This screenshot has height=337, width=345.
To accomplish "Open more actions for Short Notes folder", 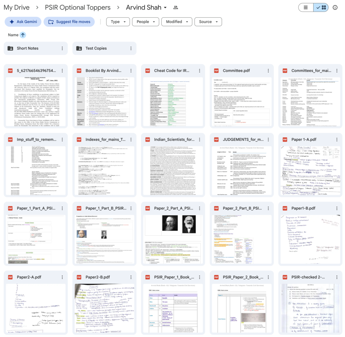I will tap(62, 48).
